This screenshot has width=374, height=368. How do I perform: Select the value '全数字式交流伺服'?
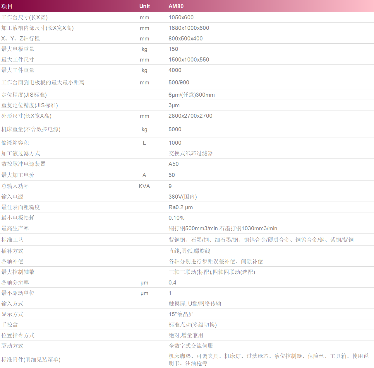(191, 346)
